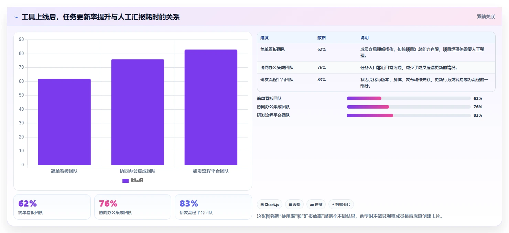Click the footer note starting 这张图强调

click(350, 217)
